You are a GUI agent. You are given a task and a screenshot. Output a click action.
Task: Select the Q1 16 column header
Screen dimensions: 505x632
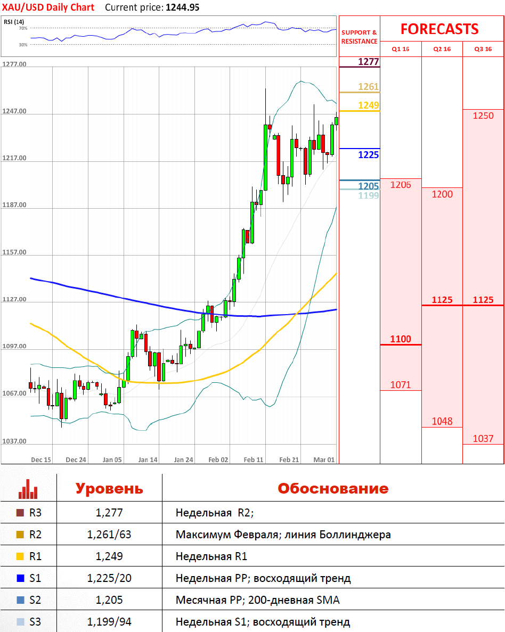(x=401, y=49)
